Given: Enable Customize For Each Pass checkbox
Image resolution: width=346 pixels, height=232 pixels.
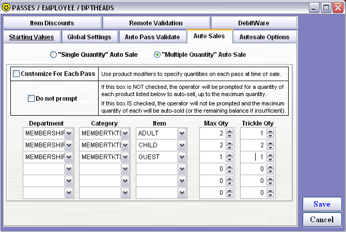Looking at the screenshot, I should (17, 74).
